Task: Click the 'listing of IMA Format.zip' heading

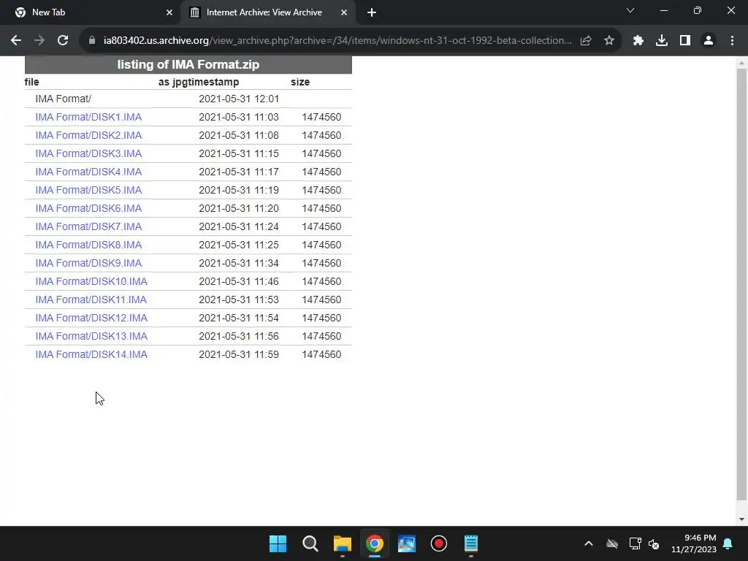Action: [188, 64]
